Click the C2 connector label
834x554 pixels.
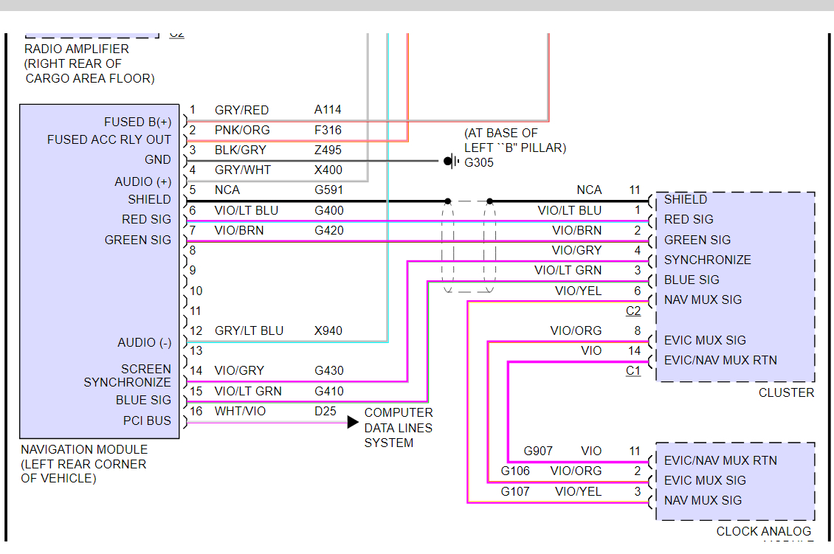pyautogui.click(x=633, y=311)
